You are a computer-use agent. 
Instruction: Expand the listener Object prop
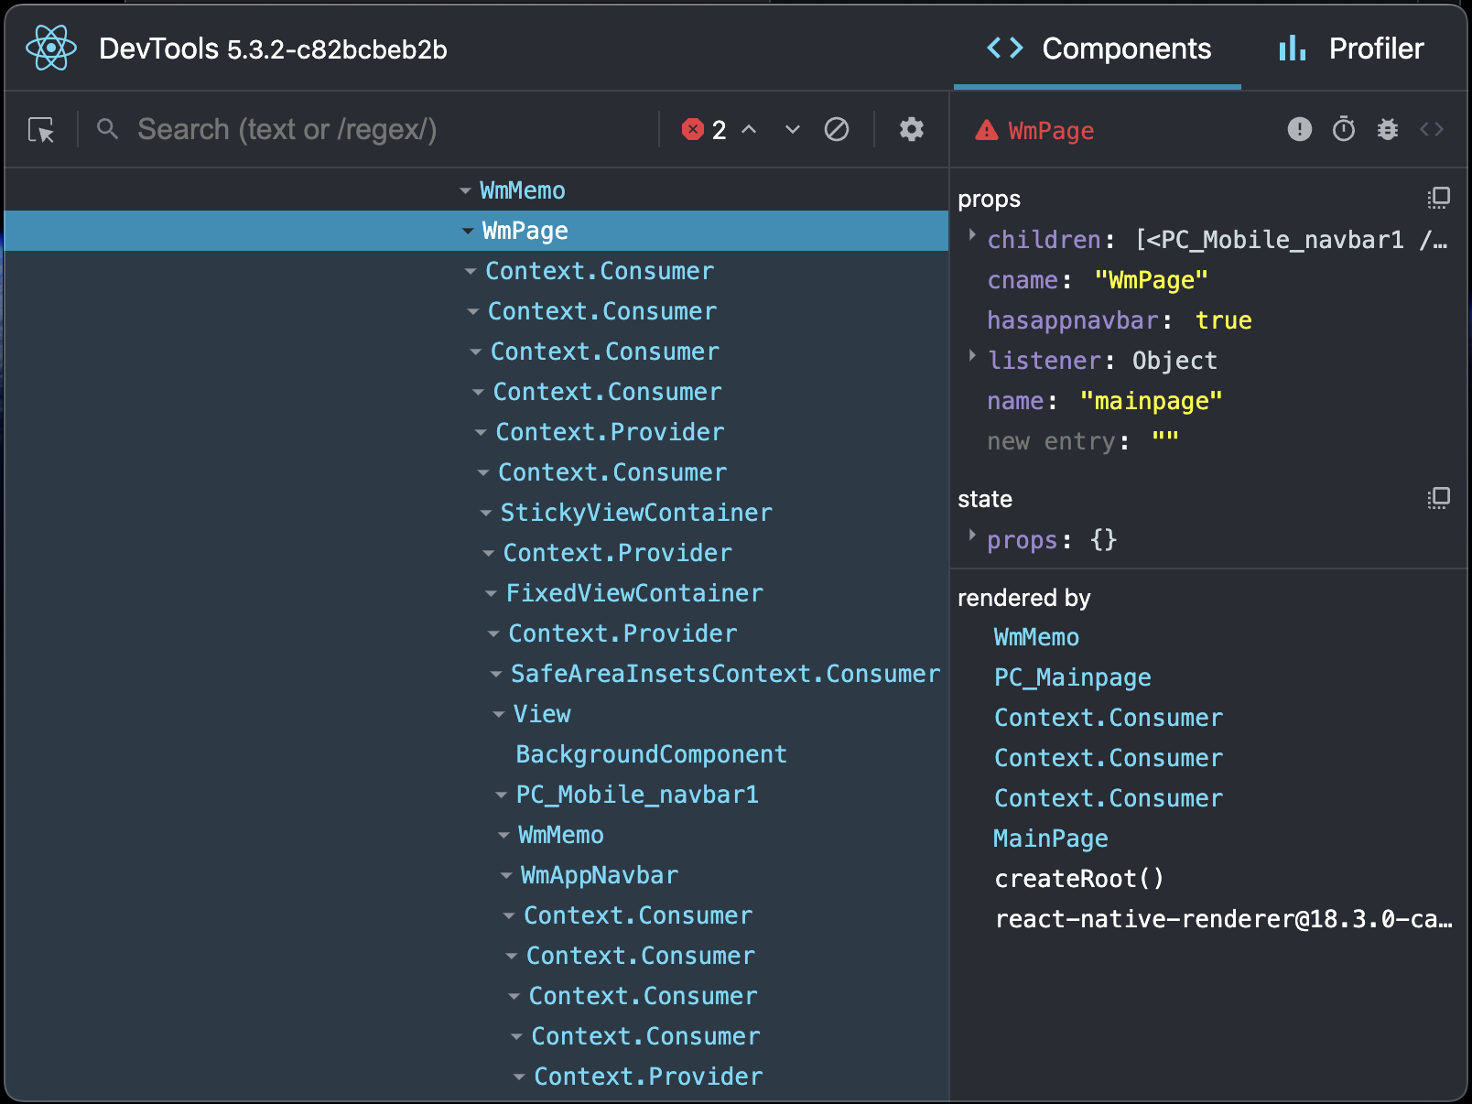[972, 358]
